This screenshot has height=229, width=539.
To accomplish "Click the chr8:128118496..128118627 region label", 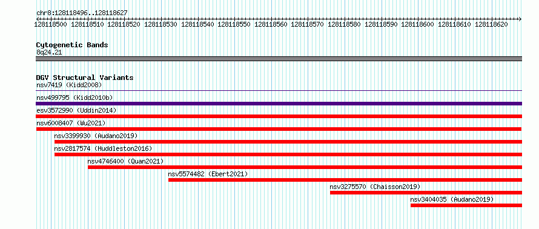I will [82, 13].
